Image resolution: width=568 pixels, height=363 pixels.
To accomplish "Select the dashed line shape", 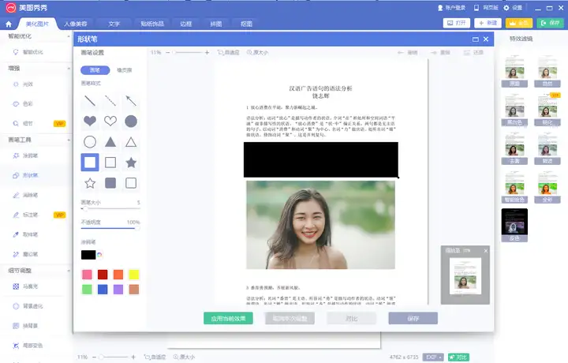I will (110, 101).
